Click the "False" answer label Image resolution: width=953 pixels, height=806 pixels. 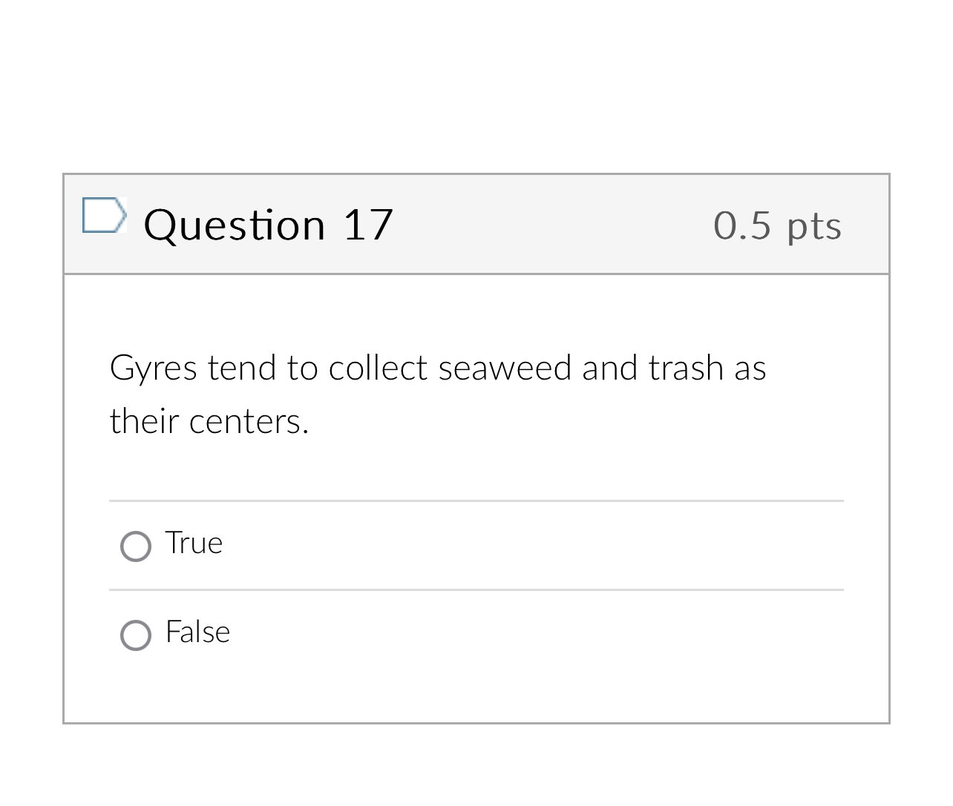(197, 632)
